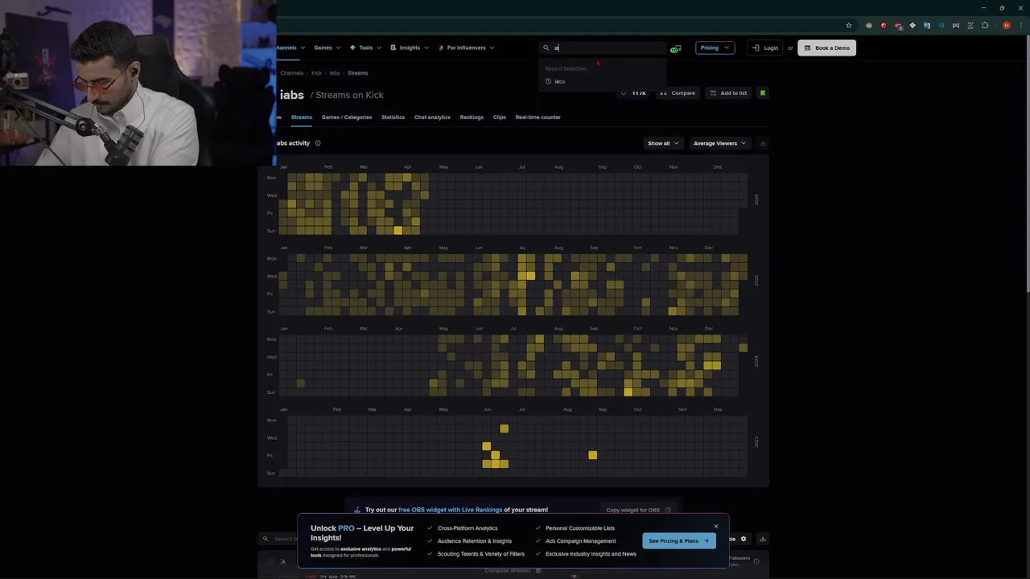Screen dimensions: 1030x579
Task: Click the bright yellow April cell in 2026 heatmap
Action: 398,231
